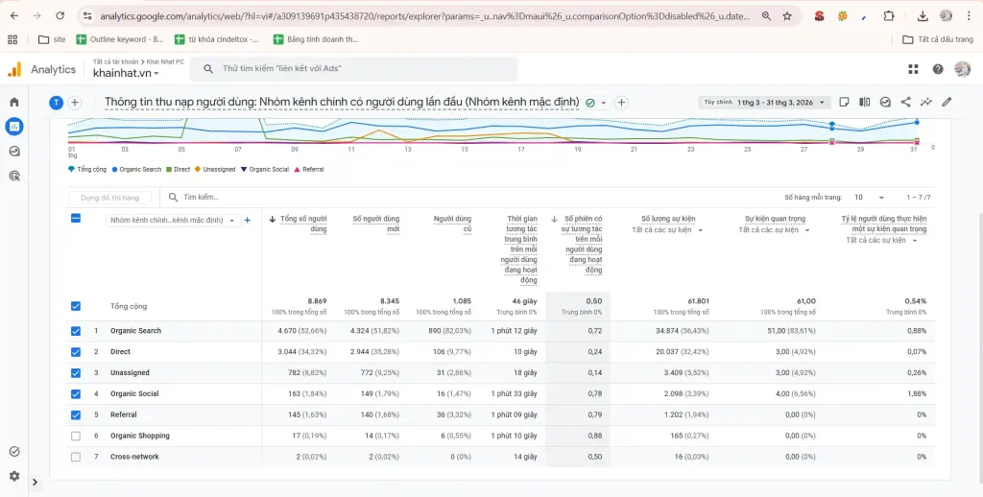Sort by Số người dùng mới column

375,224
